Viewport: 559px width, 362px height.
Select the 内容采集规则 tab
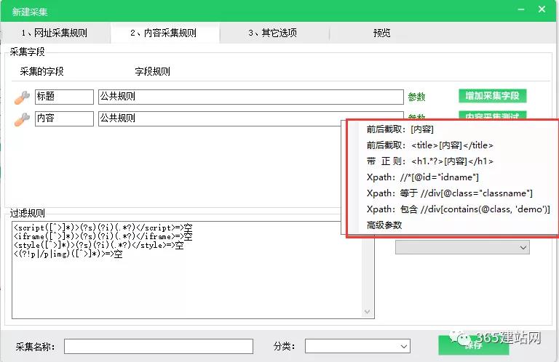tap(164, 33)
